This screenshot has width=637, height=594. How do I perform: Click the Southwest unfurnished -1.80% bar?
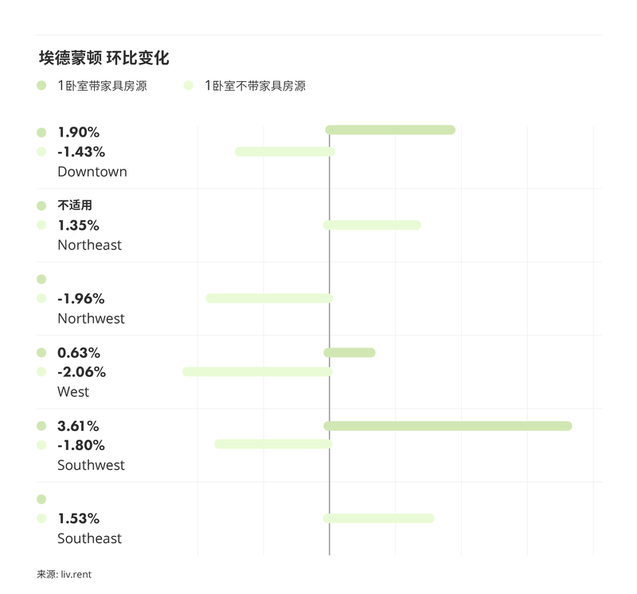(x=273, y=444)
